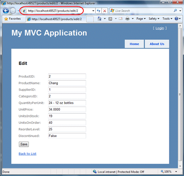The image size is (184, 176).
Task: Click the Refresh page icon
Action: point(99,11)
